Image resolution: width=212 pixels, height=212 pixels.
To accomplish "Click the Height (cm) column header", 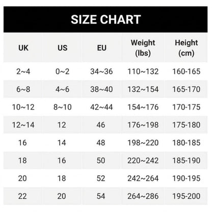I will tap(186, 48).
